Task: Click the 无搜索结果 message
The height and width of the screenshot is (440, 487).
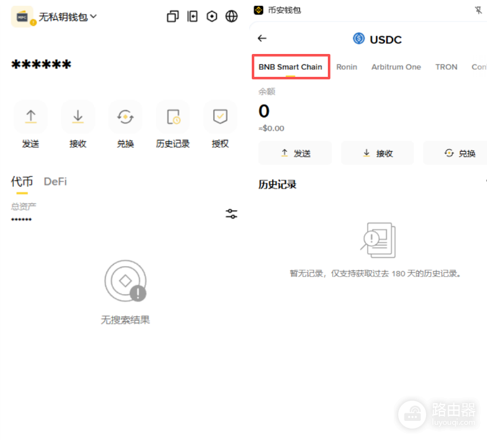Action: coord(126,319)
